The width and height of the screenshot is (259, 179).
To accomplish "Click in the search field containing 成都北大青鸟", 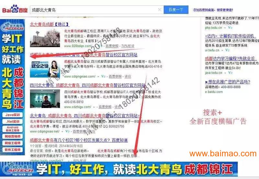I will coord(94,10).
